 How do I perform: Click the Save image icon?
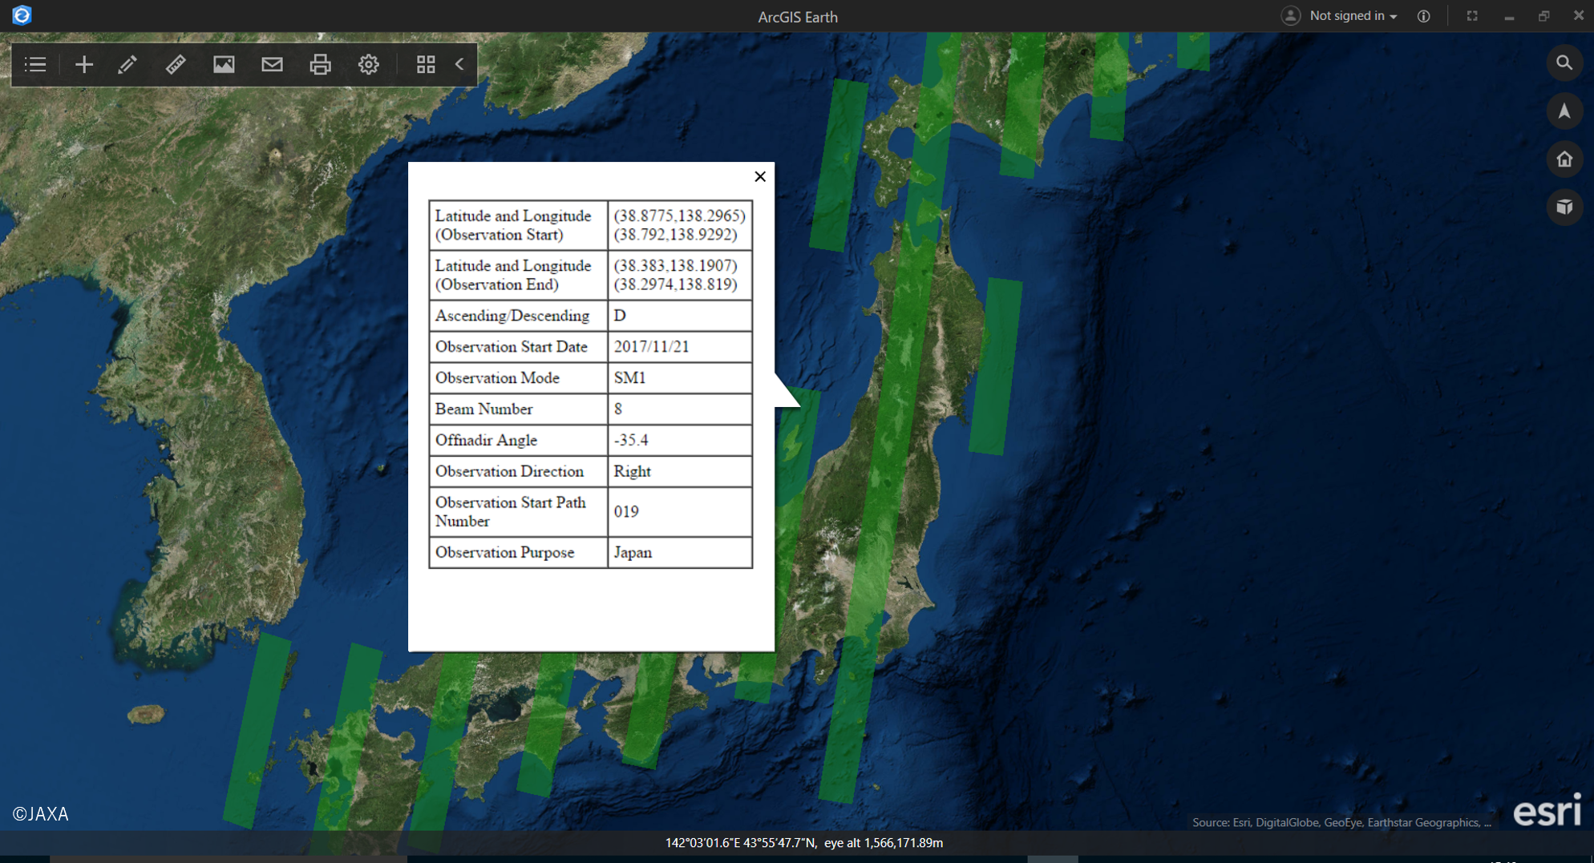(224, 65)
